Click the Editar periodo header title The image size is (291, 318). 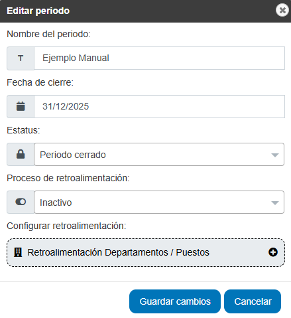point(38,11)
